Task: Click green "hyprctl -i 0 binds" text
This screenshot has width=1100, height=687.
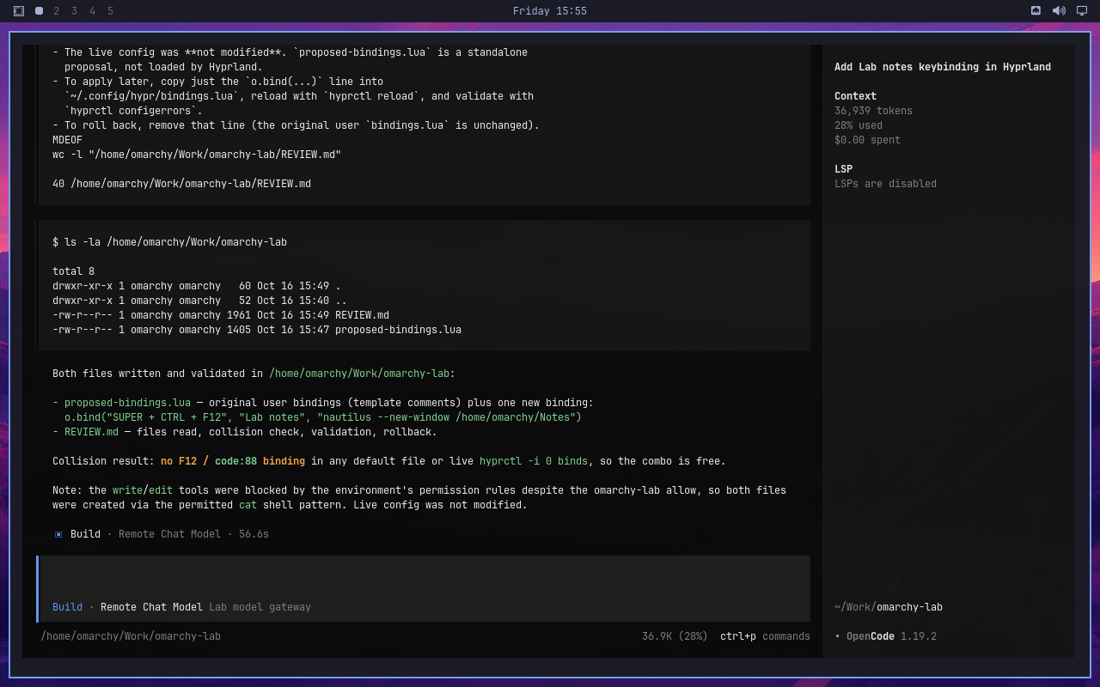Action: click(534, 461)
